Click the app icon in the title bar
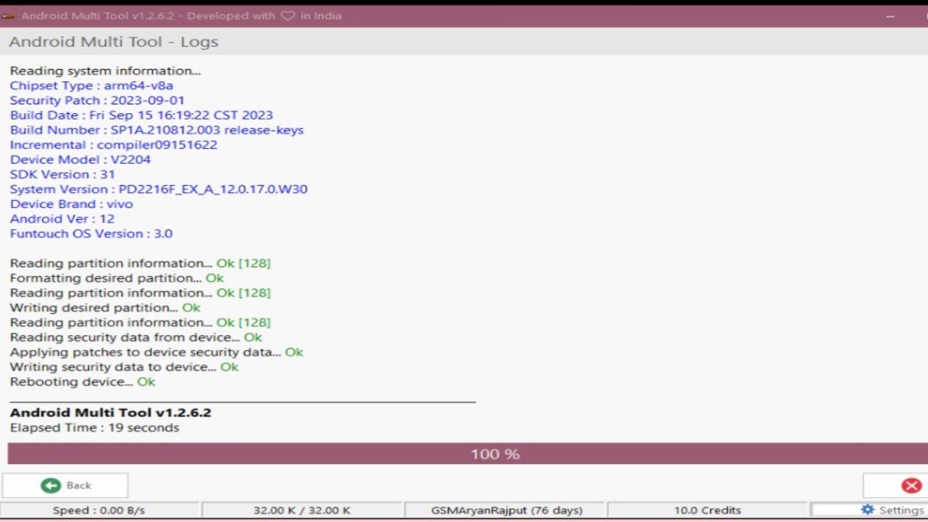 coord(9,16)
